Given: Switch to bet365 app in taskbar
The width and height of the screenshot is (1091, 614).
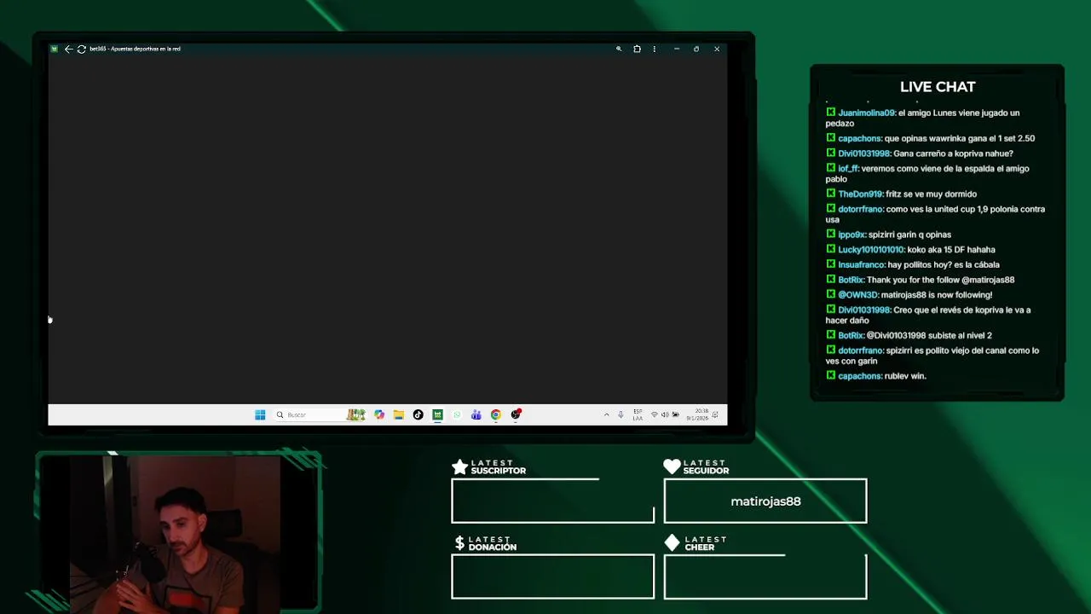Looking at the screenshot, I should (x=437, y=414).
